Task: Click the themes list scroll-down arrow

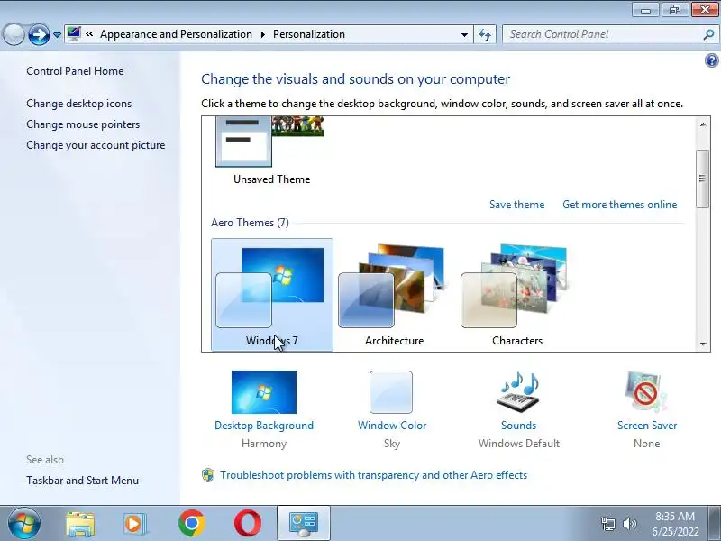Action: pos(703,344)
